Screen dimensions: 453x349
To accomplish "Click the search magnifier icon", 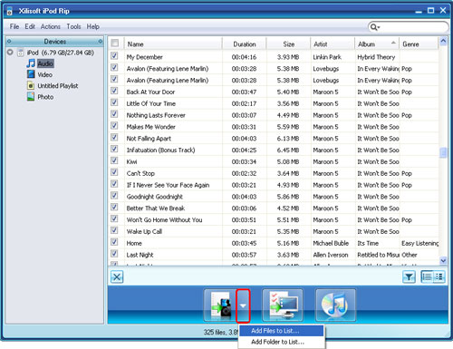I will [373, 27].
